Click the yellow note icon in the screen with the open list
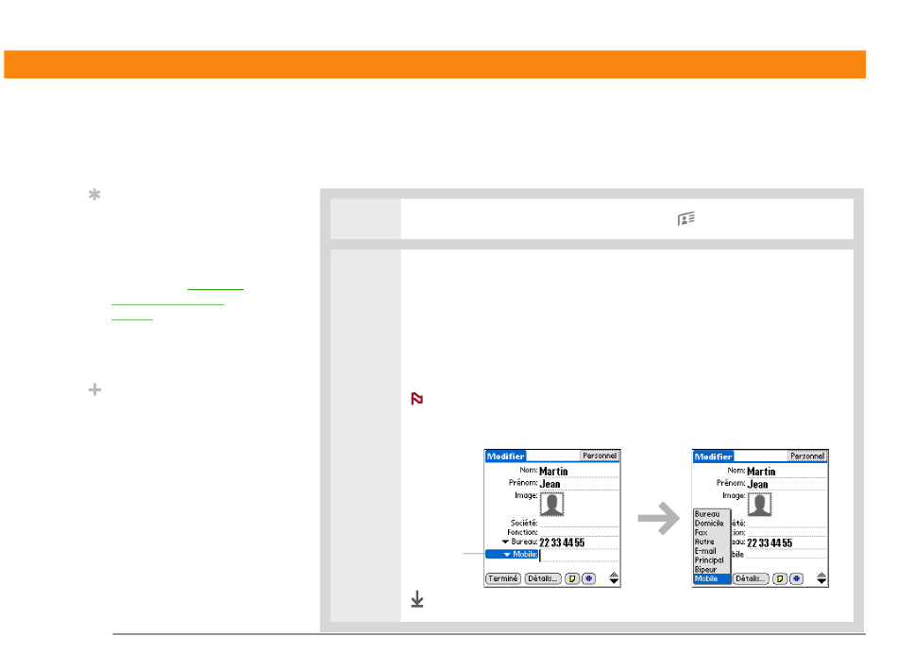Viewport: 897px width, 671px height. tap(780, 578)
